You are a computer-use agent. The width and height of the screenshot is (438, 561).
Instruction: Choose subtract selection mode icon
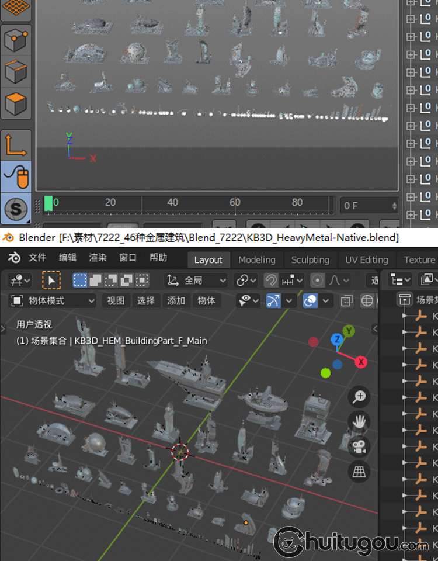[111, 280]
